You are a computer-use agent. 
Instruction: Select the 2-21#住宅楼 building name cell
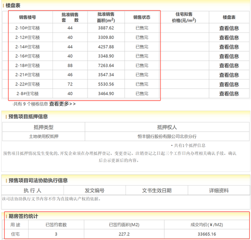click(x=27, y=75)
